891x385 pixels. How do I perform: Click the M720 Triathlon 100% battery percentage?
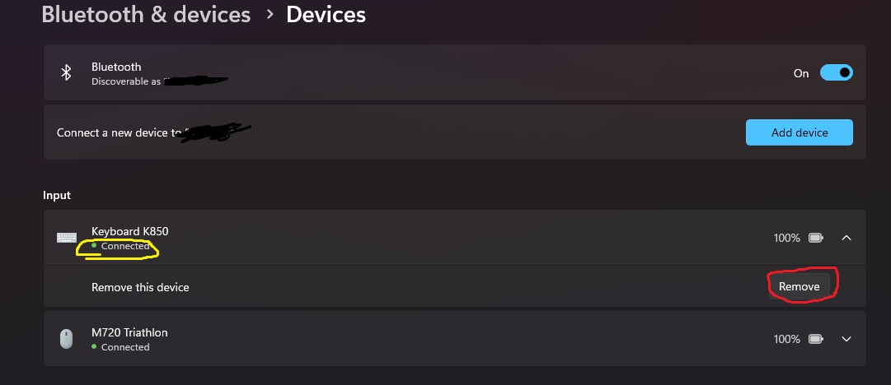tap(786, 339)
